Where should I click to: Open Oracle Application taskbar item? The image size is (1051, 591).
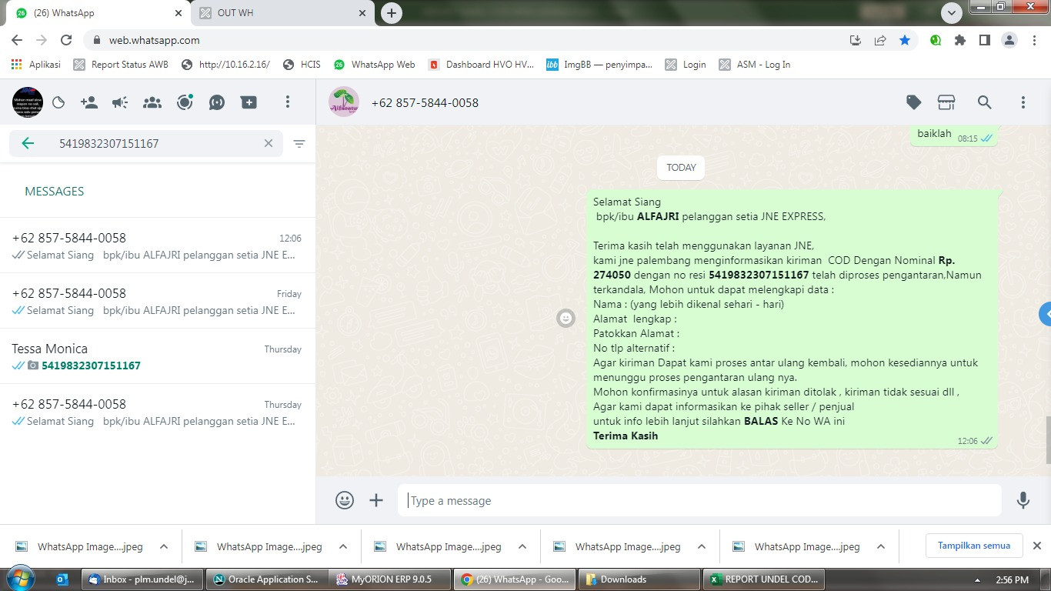[266, 579]
